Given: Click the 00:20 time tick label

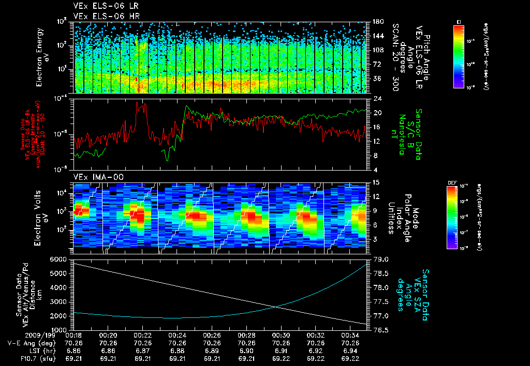Looking at the screenshot, I should pyautogui.click(x=108, y=335).
